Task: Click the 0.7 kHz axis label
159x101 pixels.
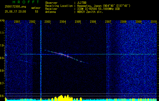Action: (2, 84)
